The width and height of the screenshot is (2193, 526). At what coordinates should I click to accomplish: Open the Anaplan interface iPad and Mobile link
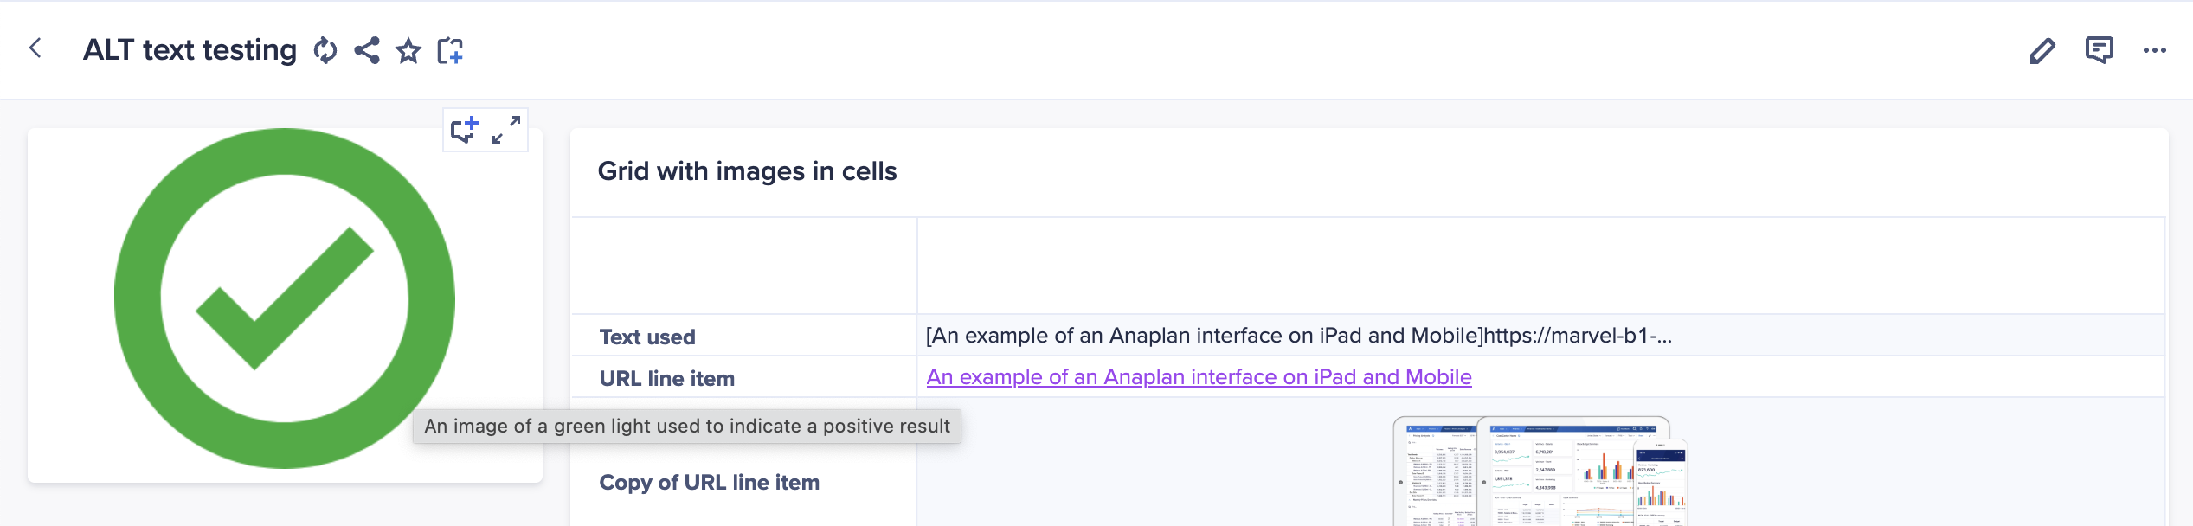coord(1199,377)
